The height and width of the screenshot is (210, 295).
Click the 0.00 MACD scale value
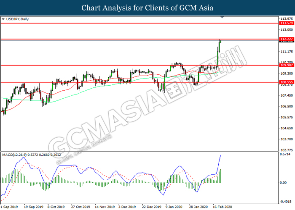click(284, 183)
